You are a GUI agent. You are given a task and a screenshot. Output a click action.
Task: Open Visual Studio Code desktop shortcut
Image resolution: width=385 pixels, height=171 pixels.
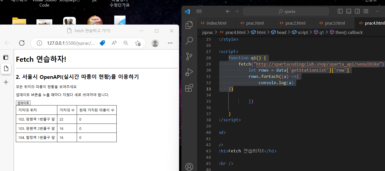(44, 3)
